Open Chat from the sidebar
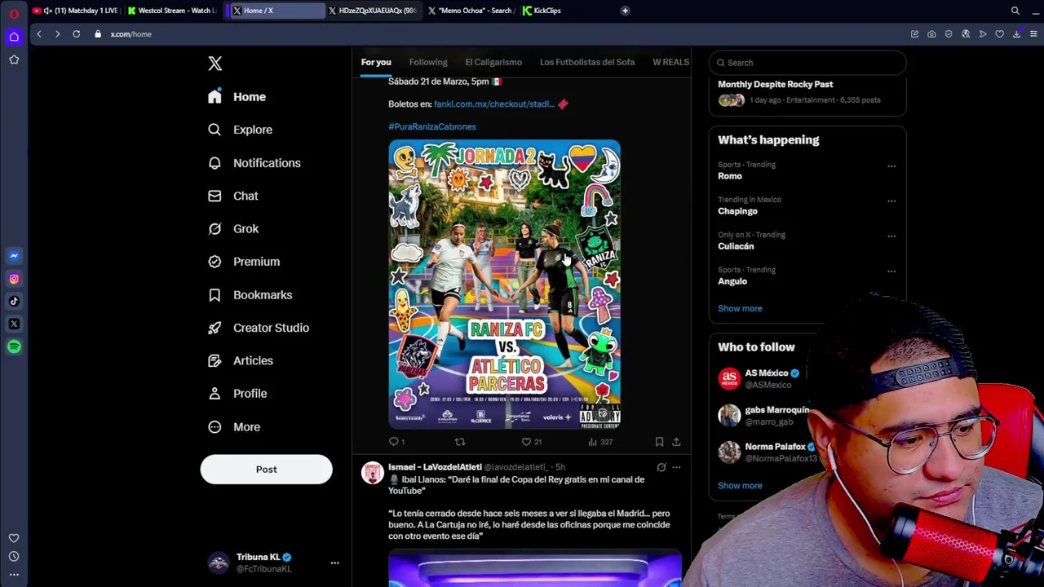Viewport: 1044px width, 587px height. tap(232, 196)
